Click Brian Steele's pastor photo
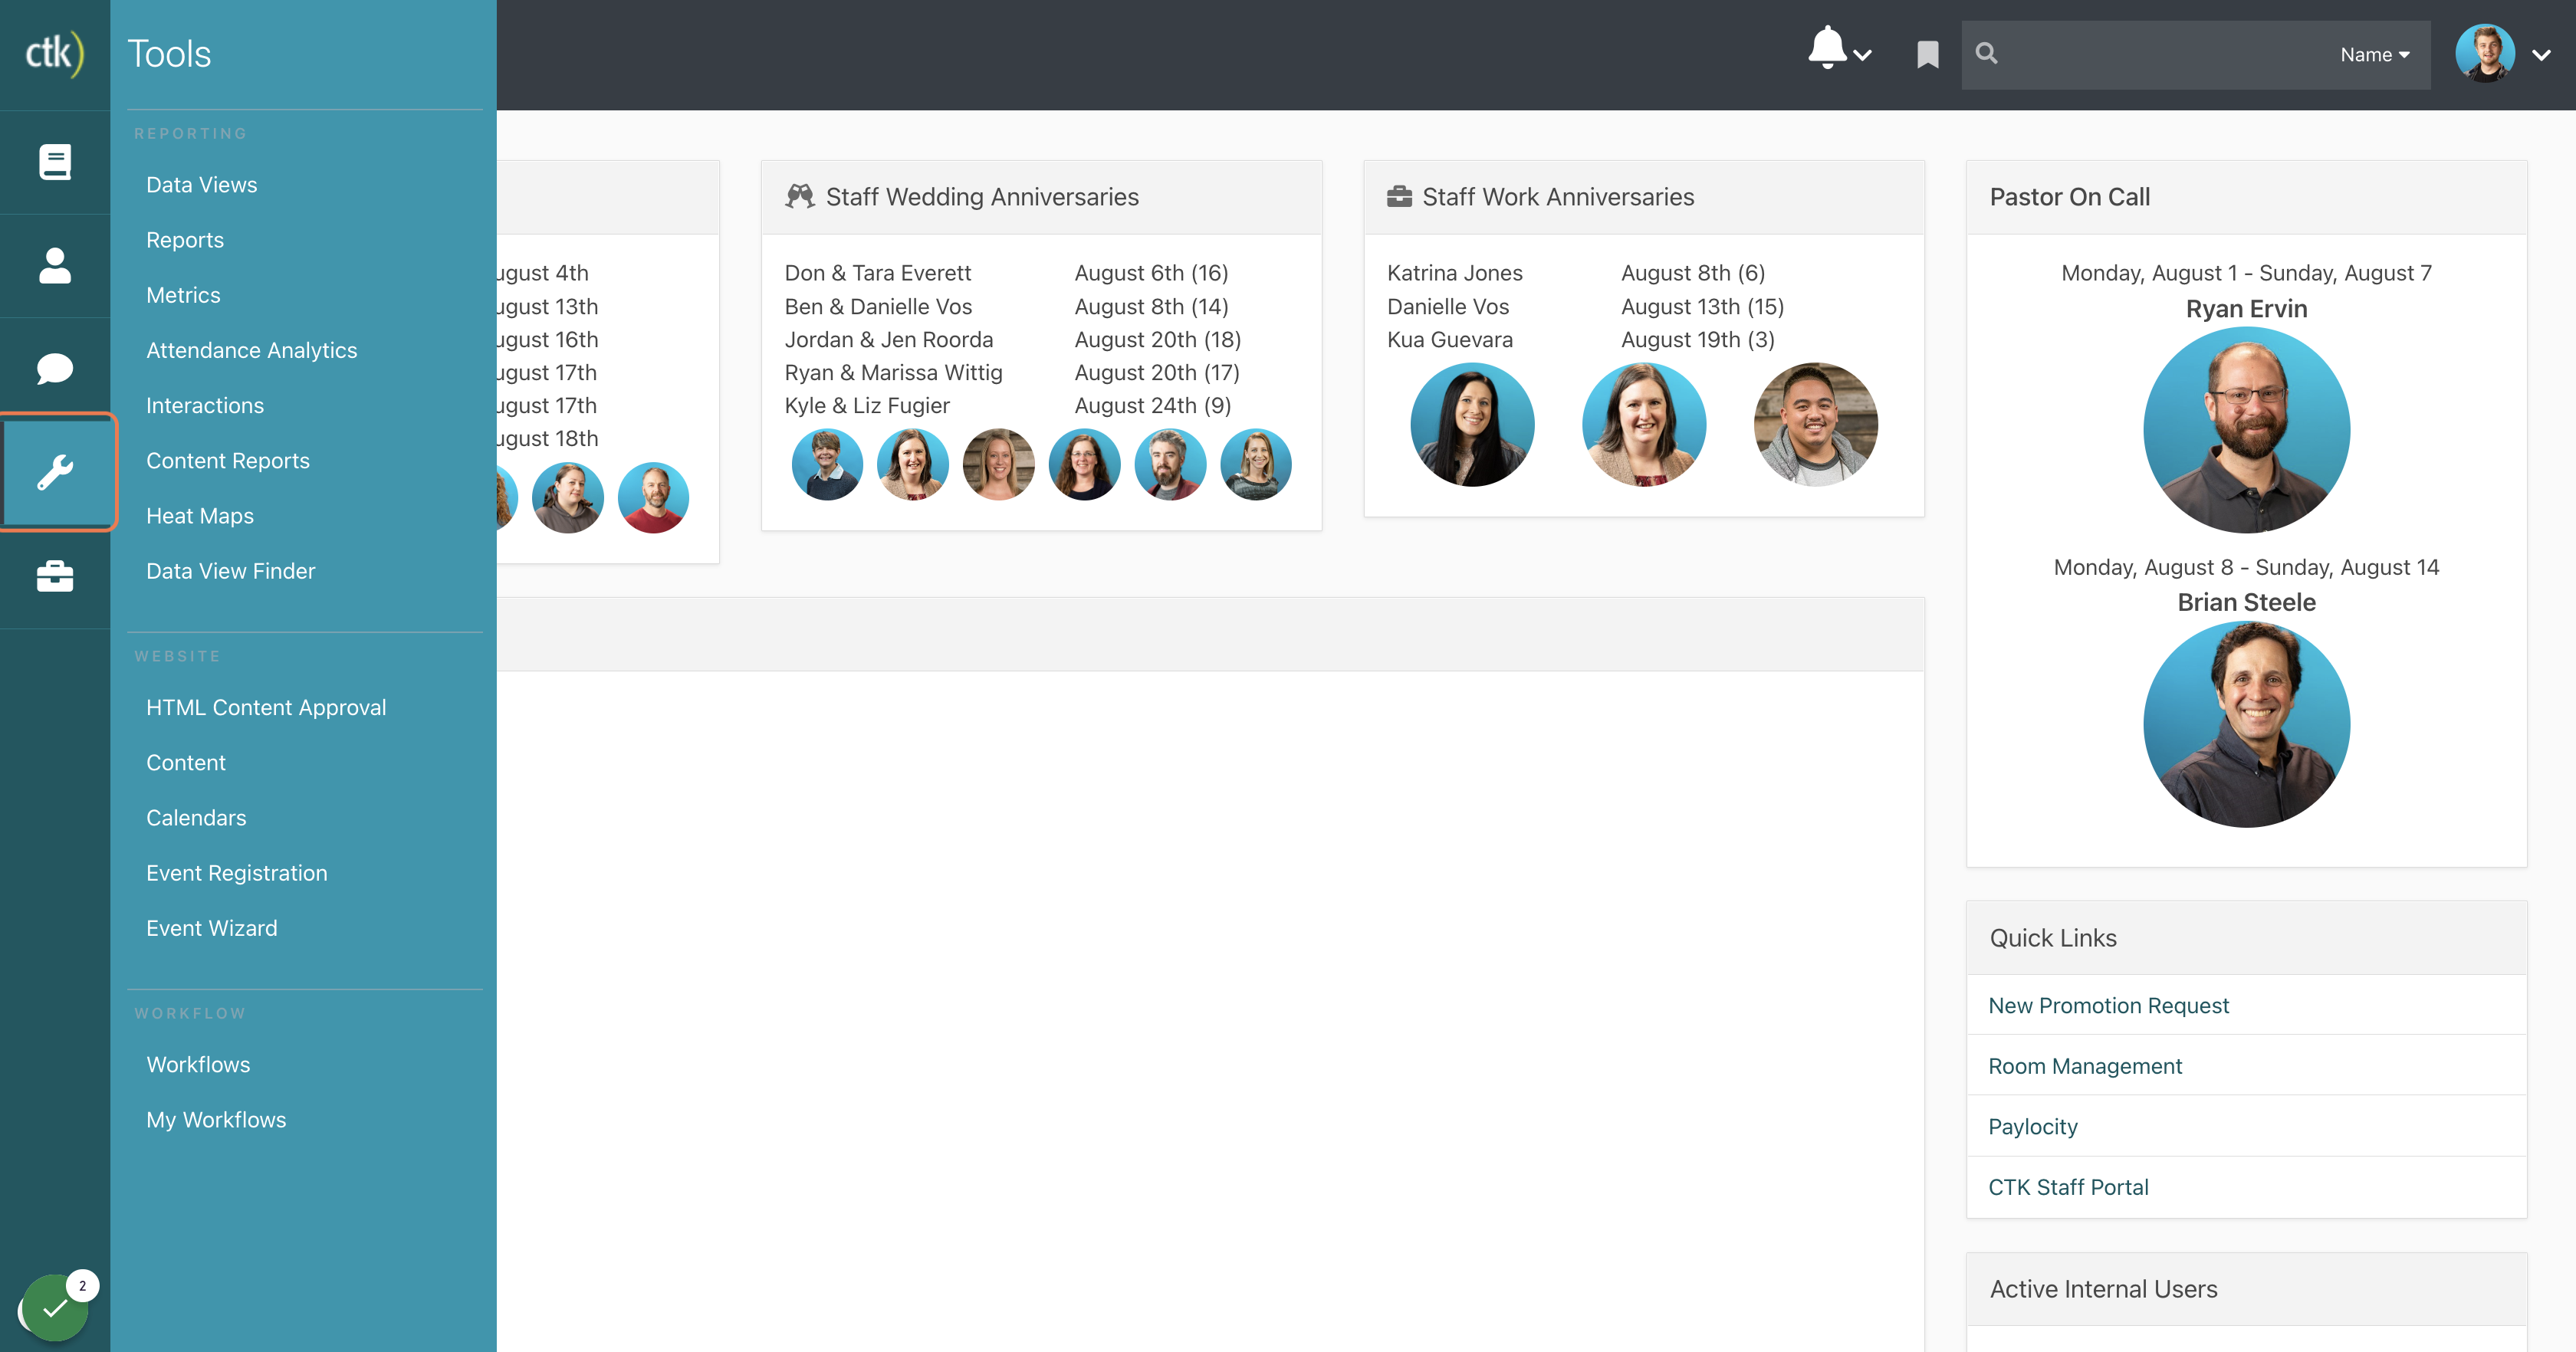The height and width of the screenshot is (1352, 2576). click(2246, 724)
